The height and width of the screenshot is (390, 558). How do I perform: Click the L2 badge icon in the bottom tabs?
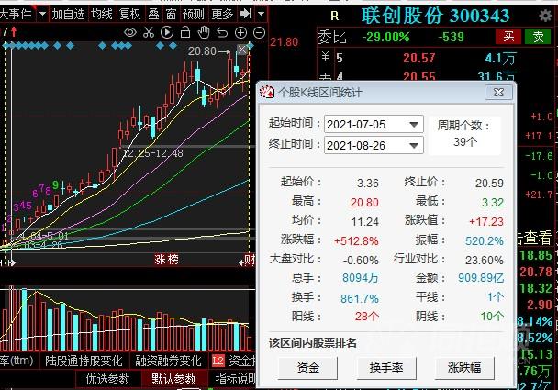click(x=218, y=361)
